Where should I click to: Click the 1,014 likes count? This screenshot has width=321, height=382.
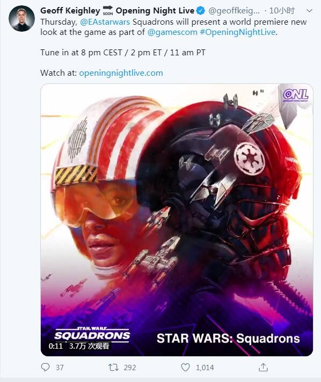[x=205, y=367]
